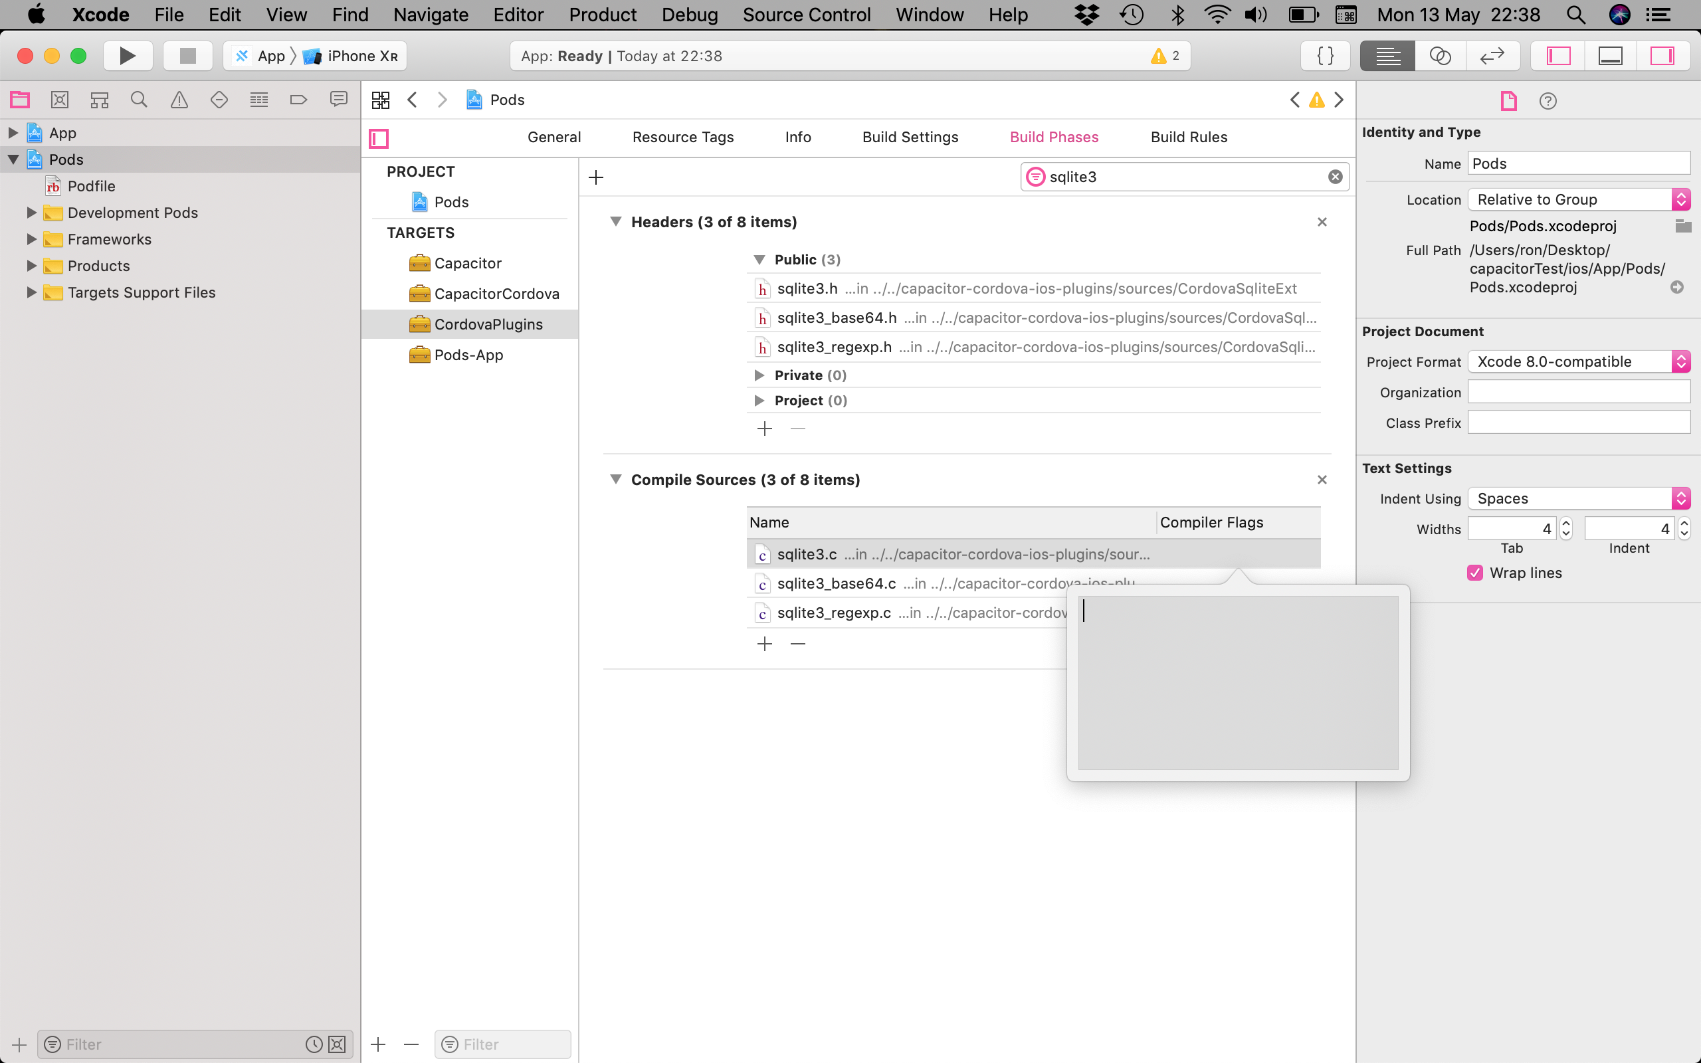This screenshot has height=1063, width=1701.
Task: Open the Issue navigator warning icon
Action: point(179,99)
